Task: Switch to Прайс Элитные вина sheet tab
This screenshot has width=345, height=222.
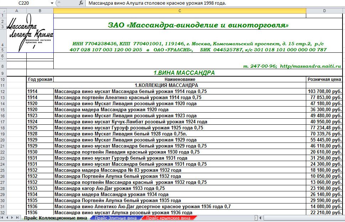Action: [x=115, y=218]
